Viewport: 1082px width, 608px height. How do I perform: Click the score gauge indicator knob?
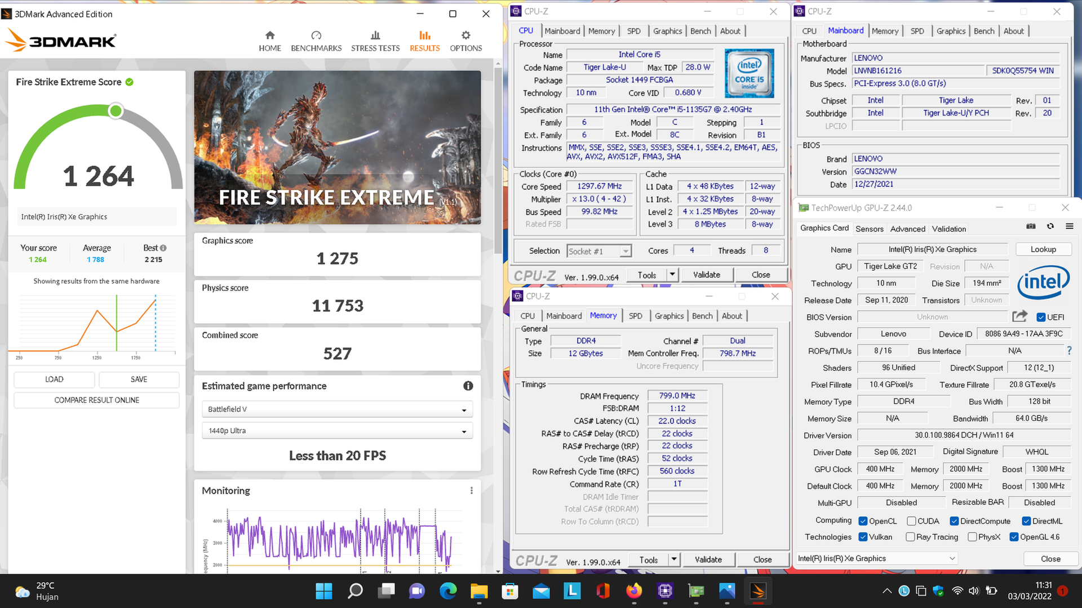tap(116, 111)
